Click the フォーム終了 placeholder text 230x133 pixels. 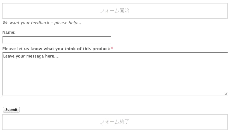115,121
